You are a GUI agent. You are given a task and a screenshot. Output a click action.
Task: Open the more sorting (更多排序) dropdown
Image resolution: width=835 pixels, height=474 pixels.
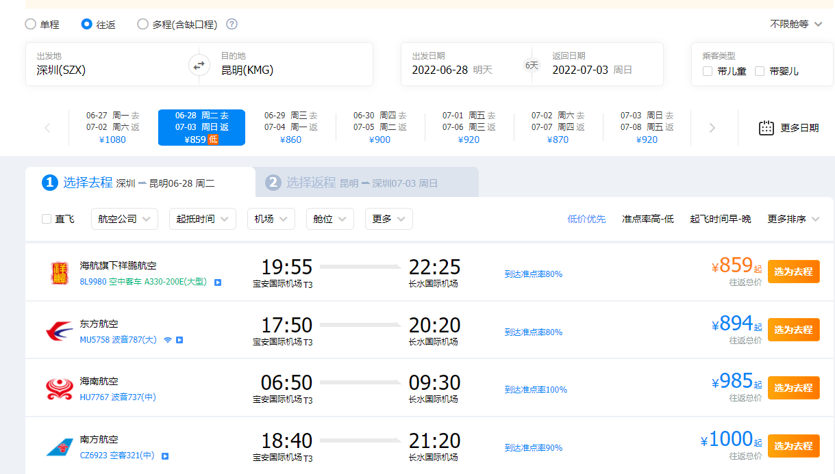[x=793, y=219]
